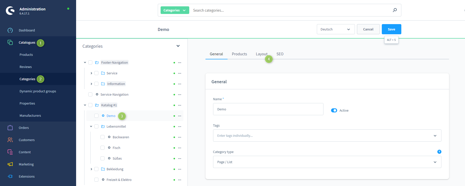Click the Customers people icon

coord(10,140)
